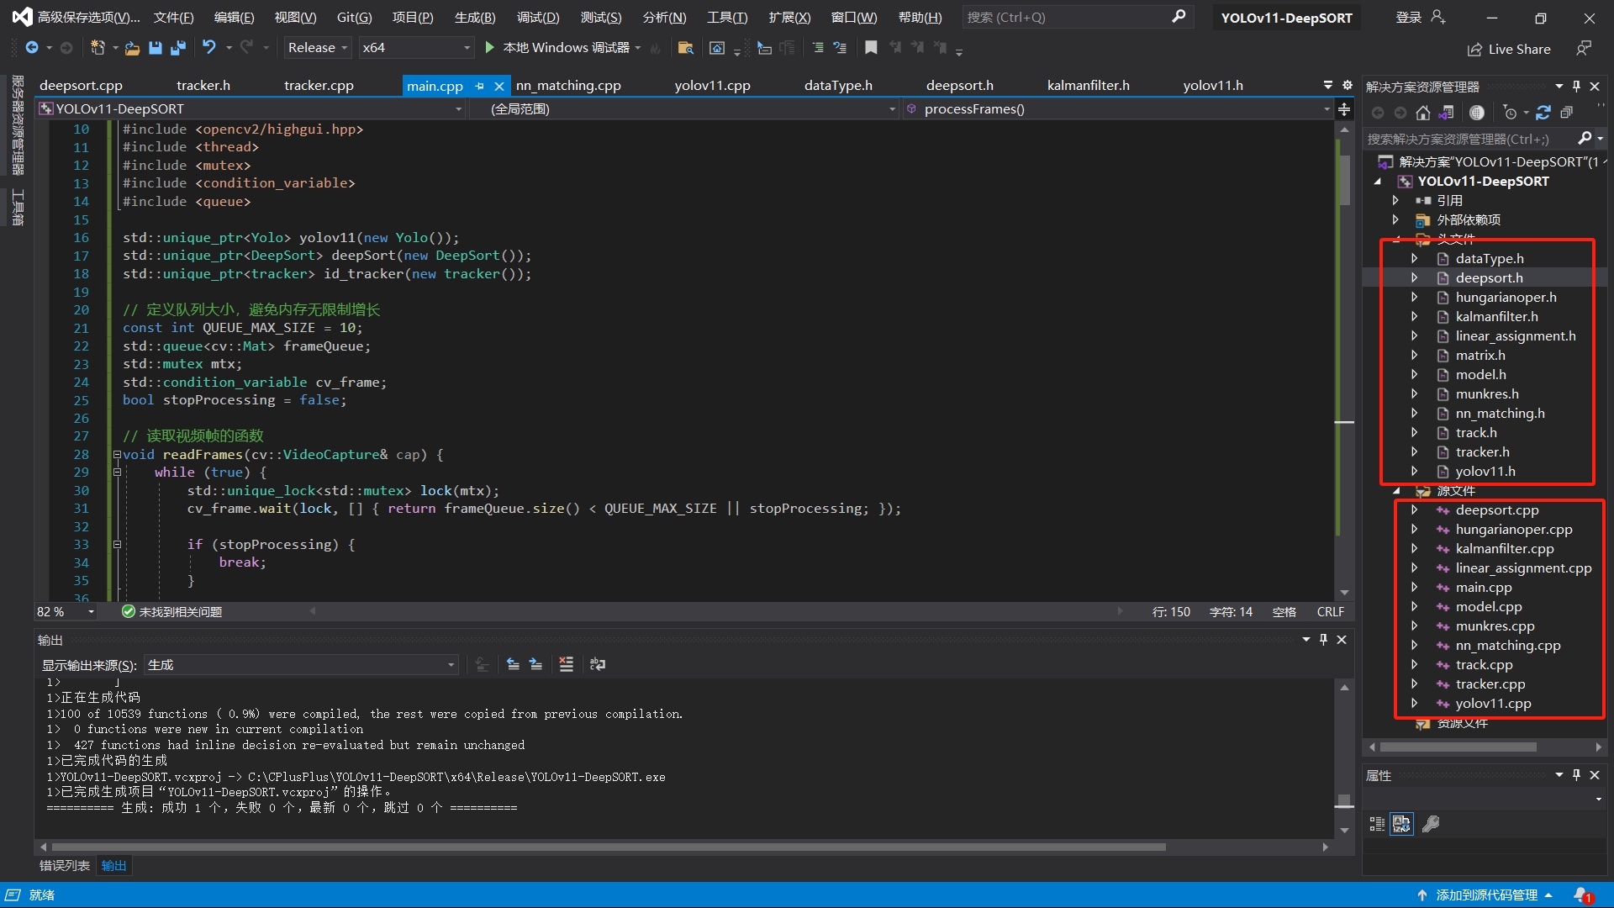This screenshot has width=1614, height=908.
Task: Click the categorized view icon in Properties
Action: 1377,824
